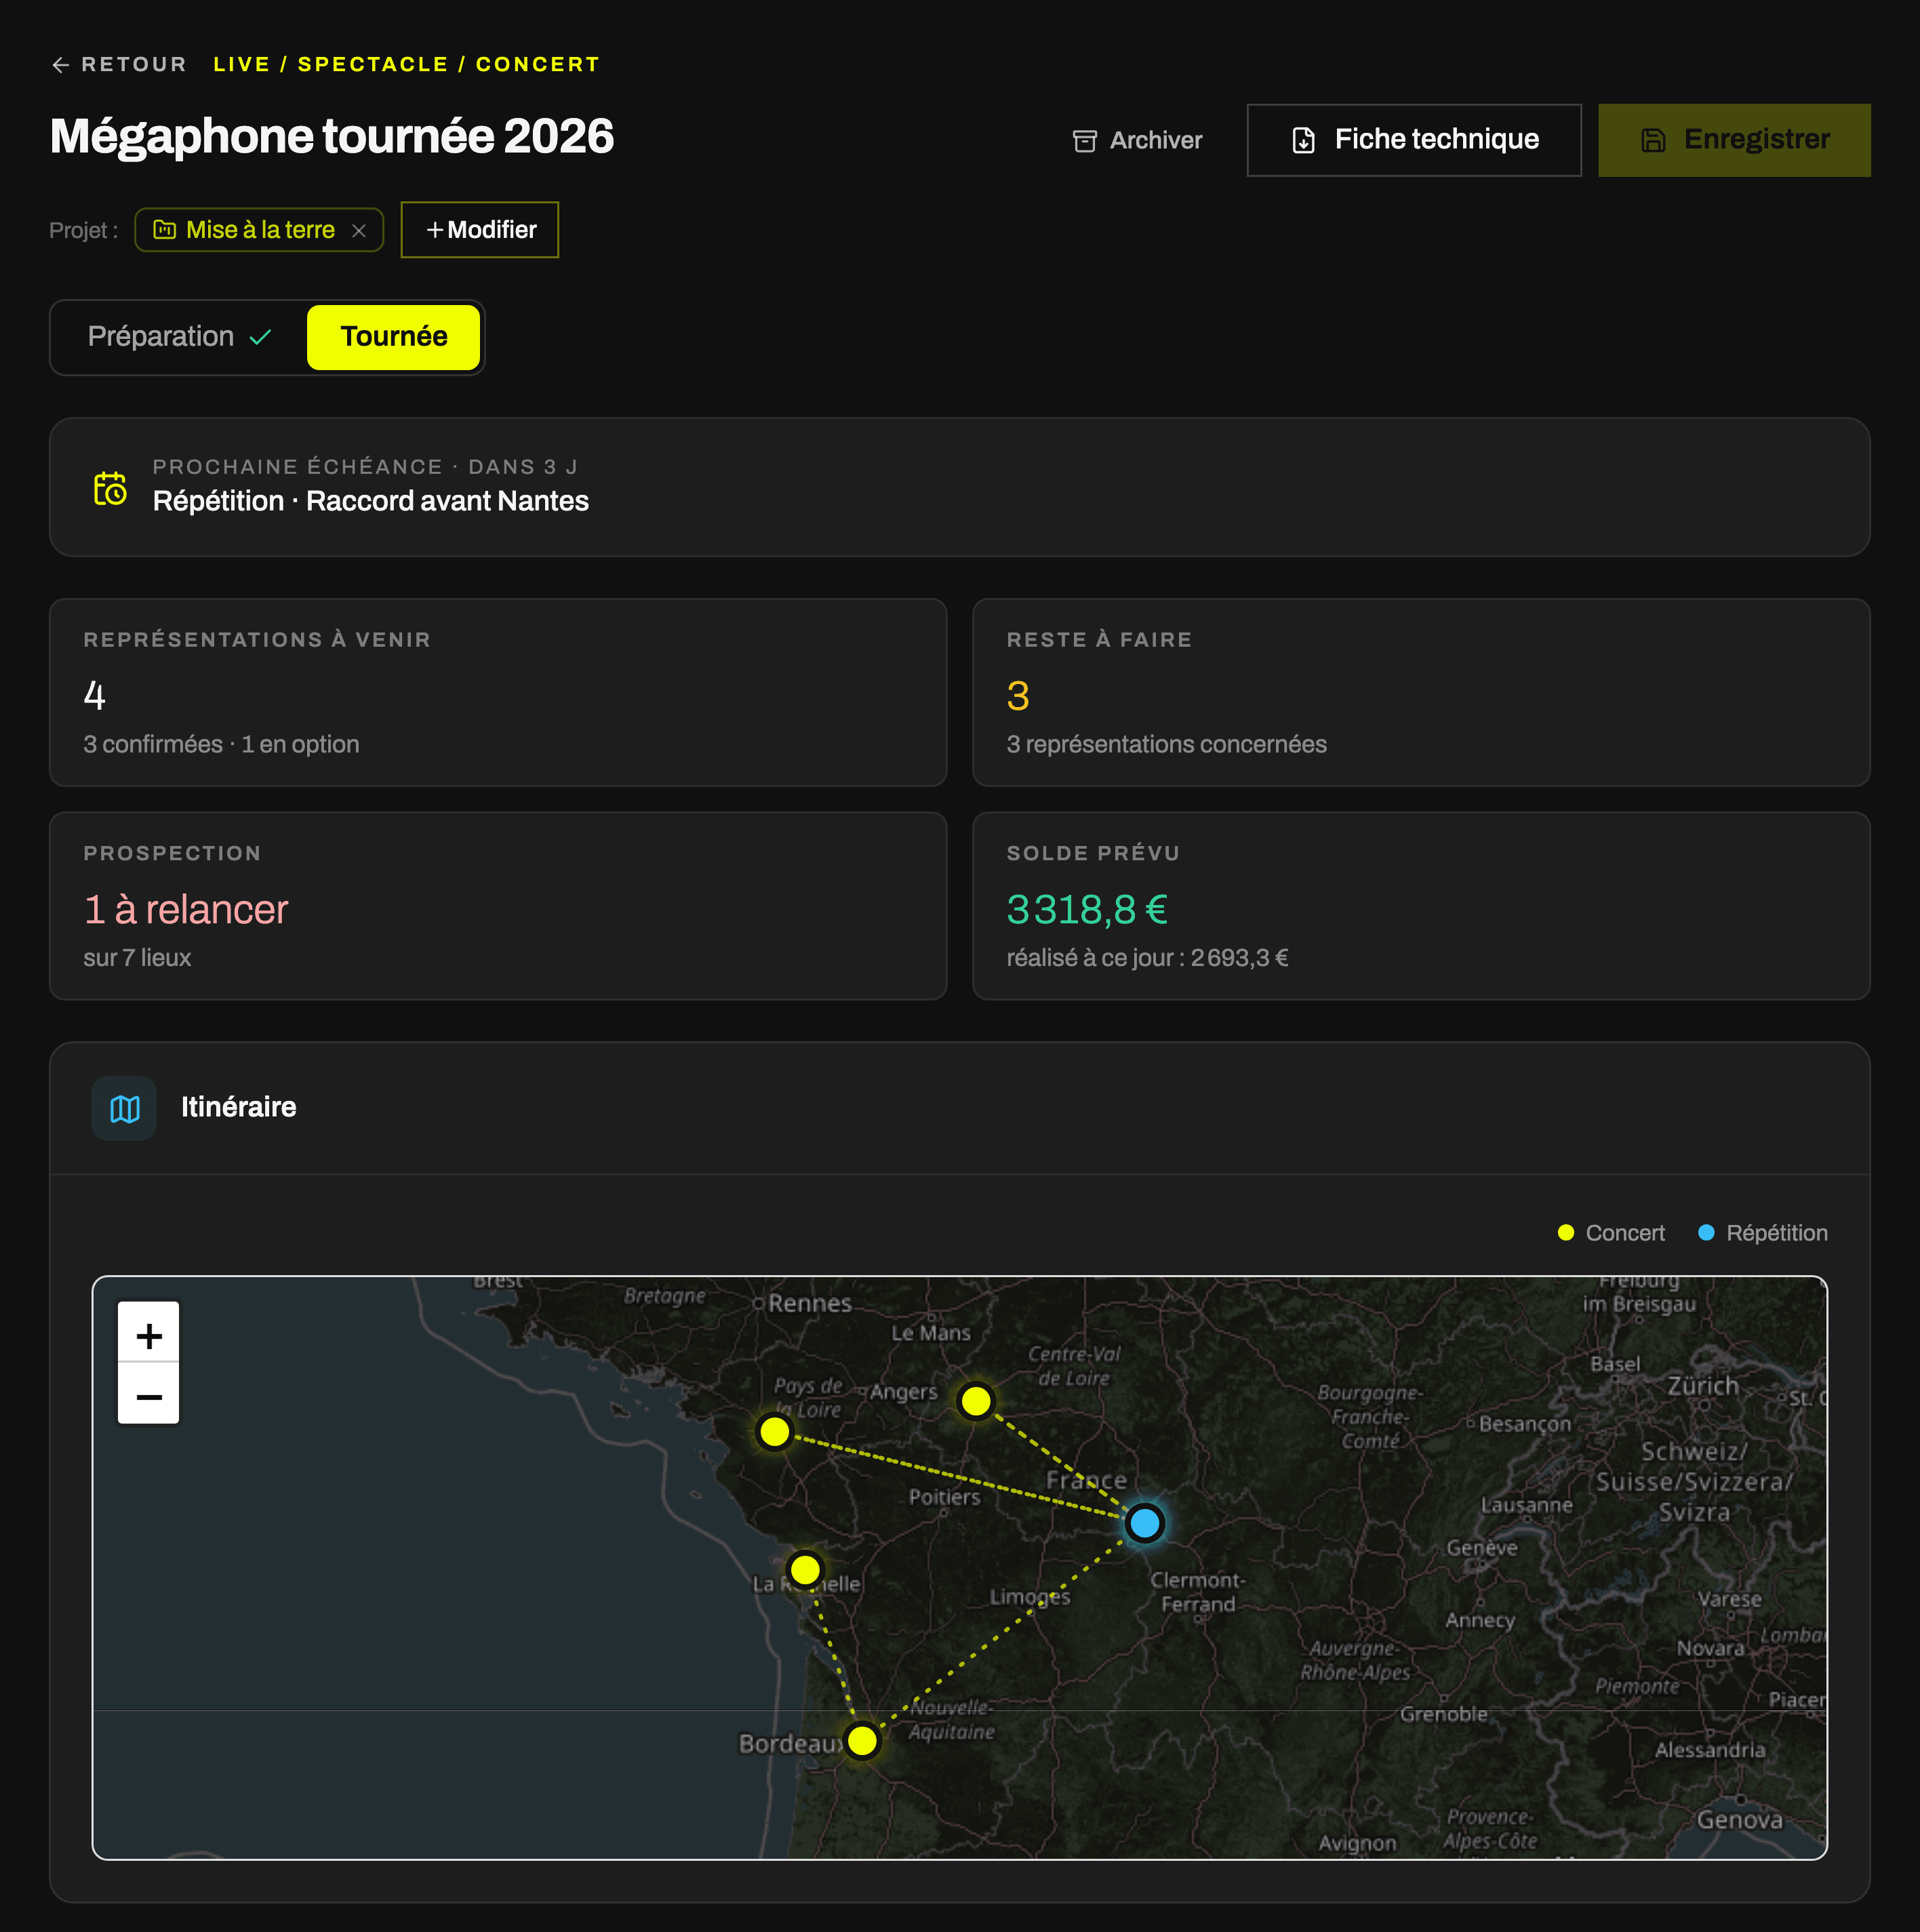Screen dimensions: 1920x1932
Task: Toggle Répétition legend blue dot
Action: [x=1706, y=1234]
